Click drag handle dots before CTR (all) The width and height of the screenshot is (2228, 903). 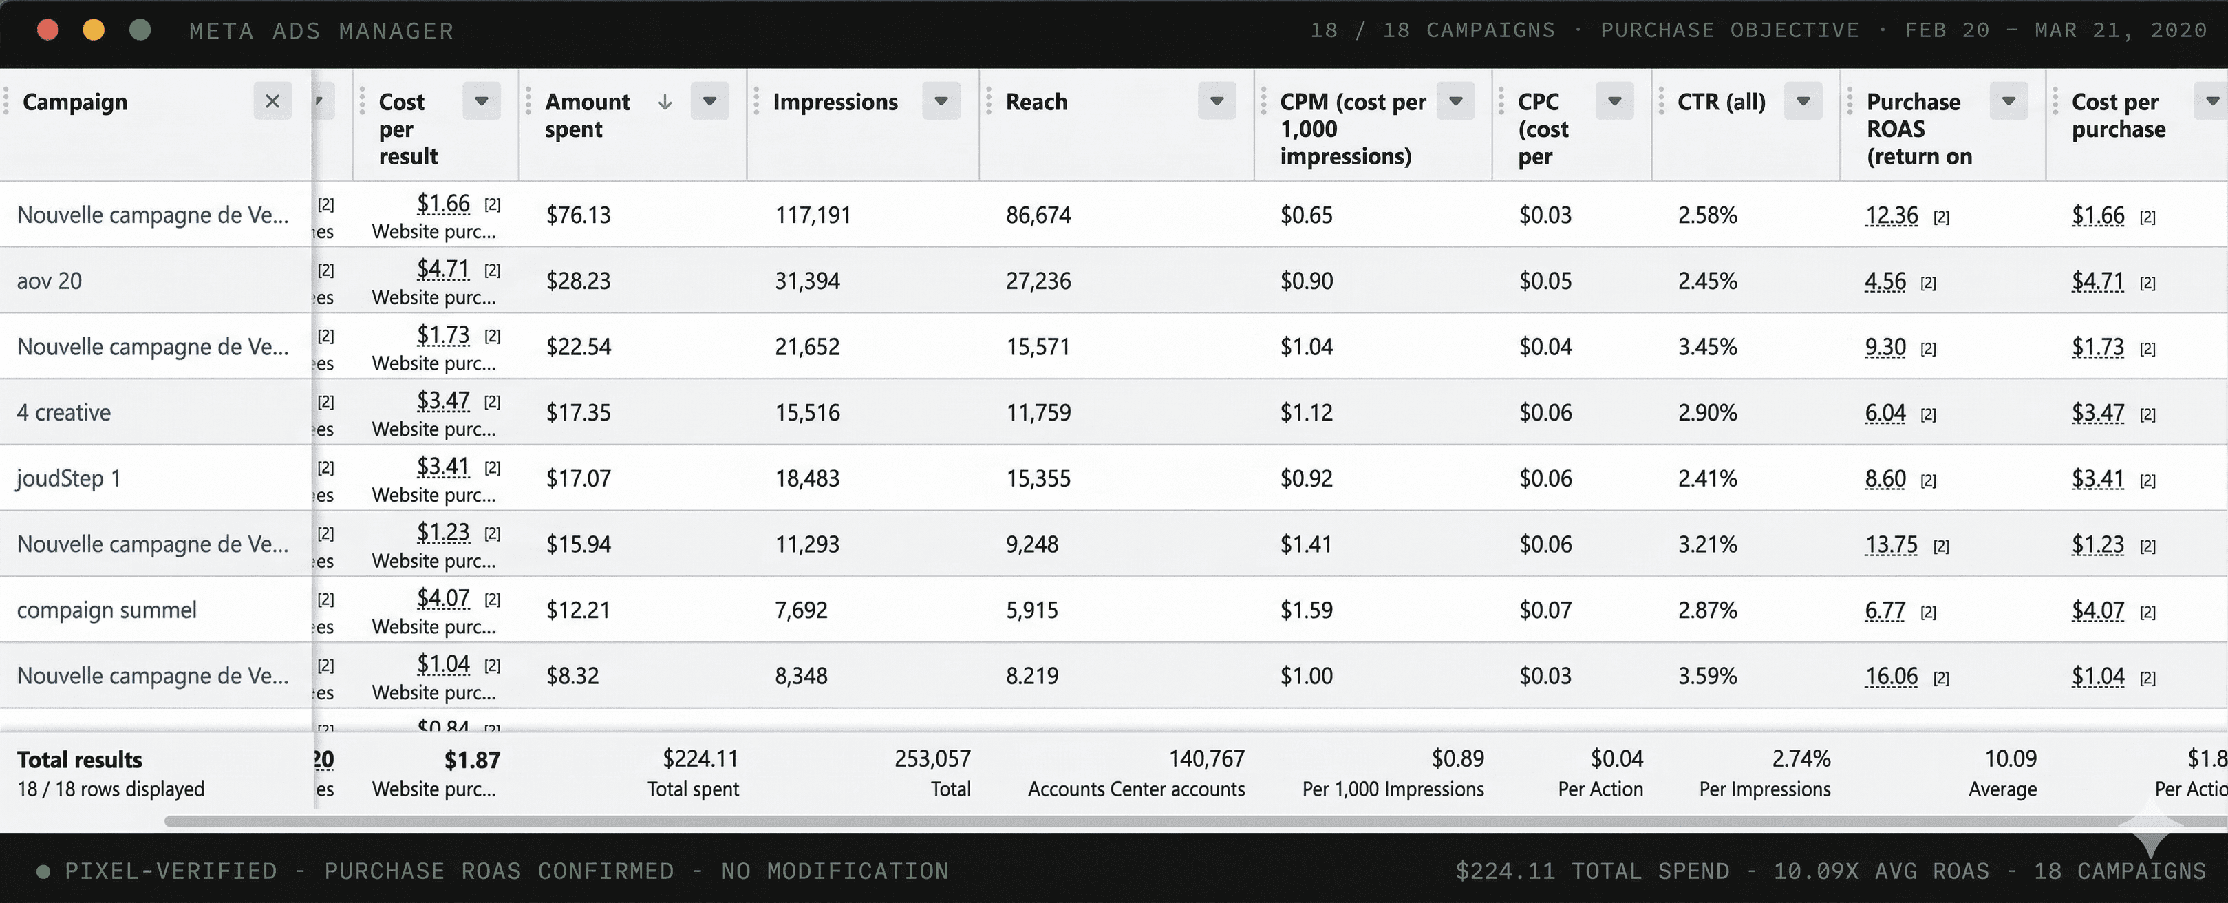(1660, 101)
